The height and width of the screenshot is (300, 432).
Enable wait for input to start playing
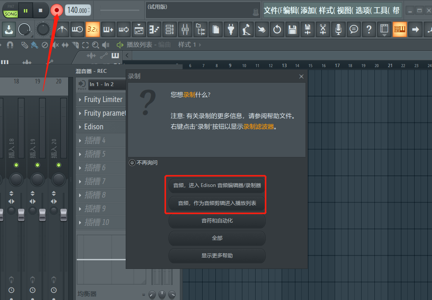pos(77,29)
